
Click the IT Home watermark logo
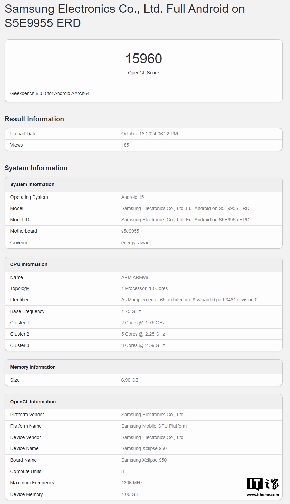coord(262,484)
